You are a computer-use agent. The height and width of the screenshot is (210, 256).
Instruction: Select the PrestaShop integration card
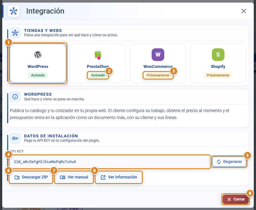coord(98,63)
